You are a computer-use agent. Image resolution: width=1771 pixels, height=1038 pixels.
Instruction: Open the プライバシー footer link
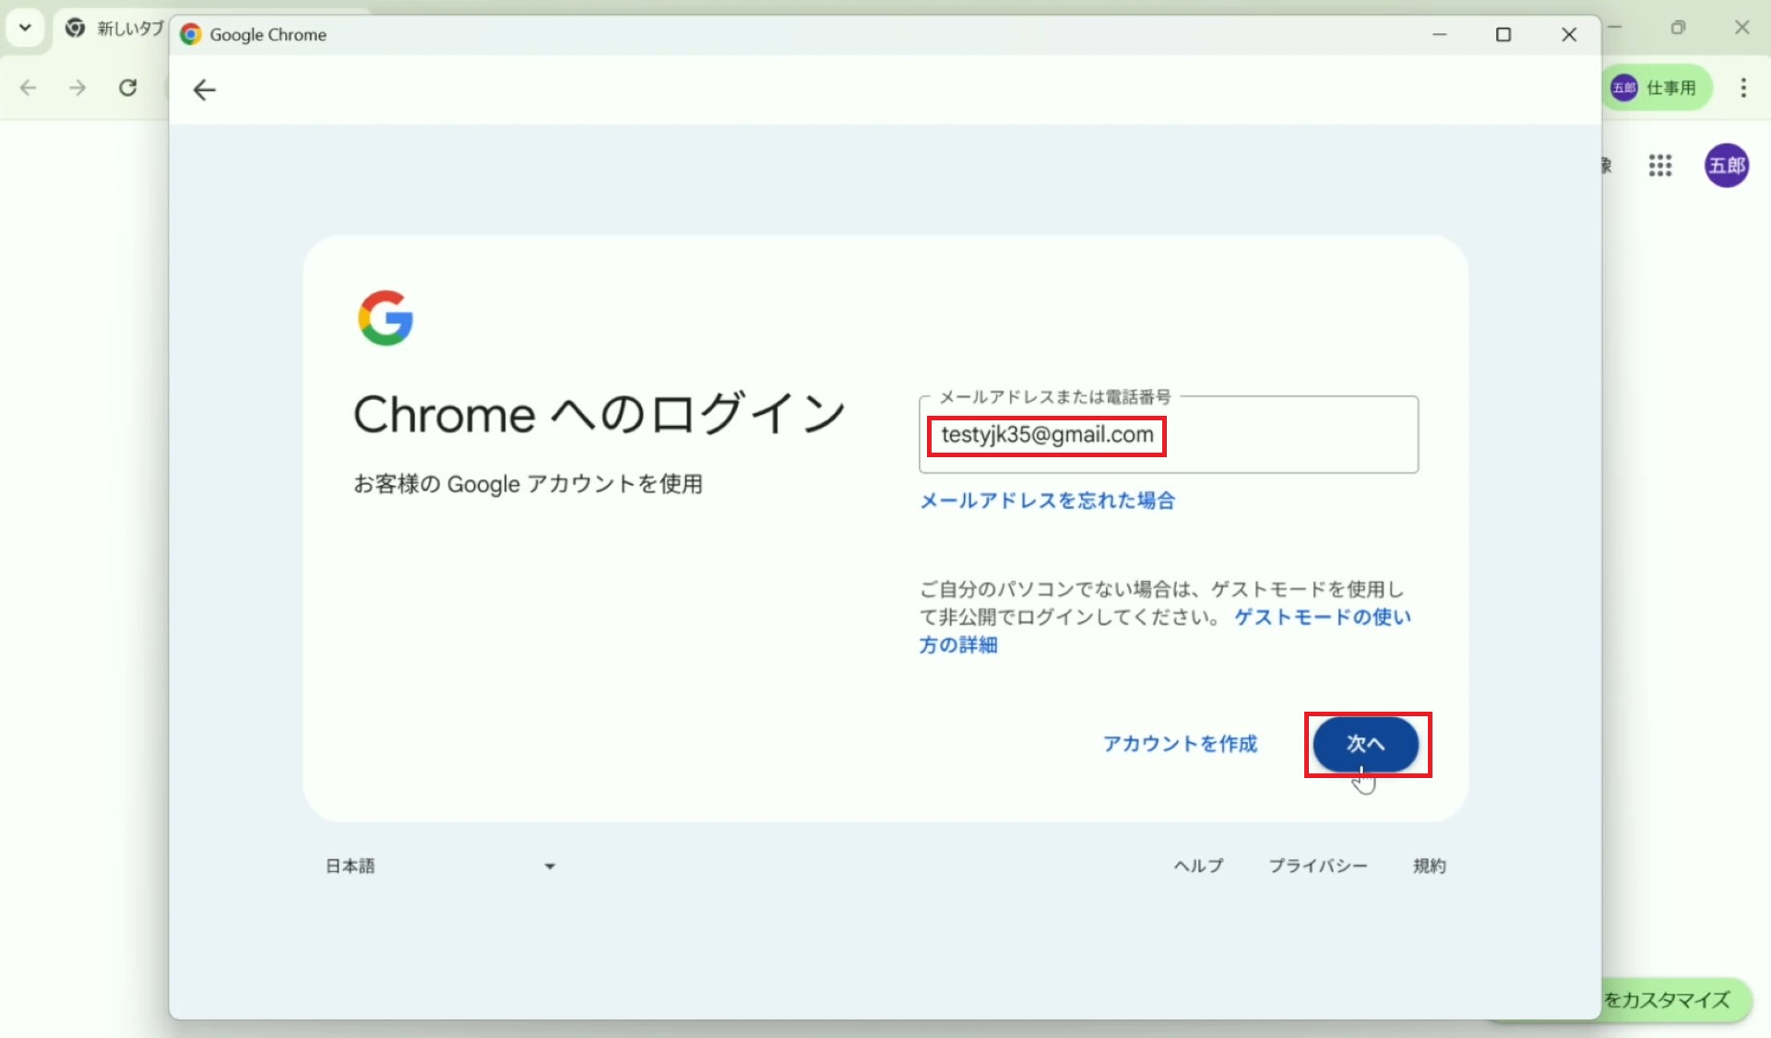[x=1317, y=866]
